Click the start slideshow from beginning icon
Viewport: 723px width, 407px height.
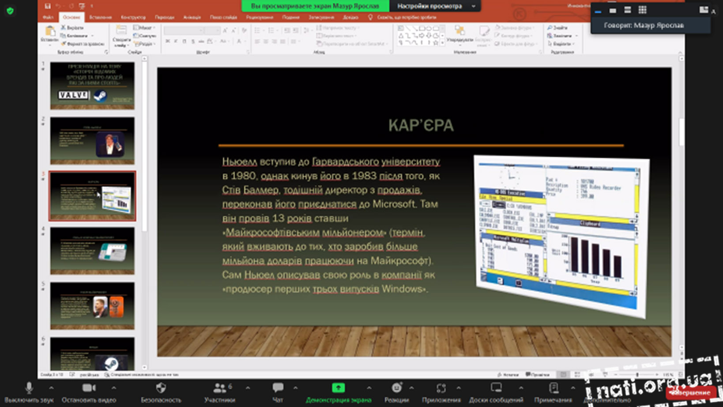(x=82, y=6)
